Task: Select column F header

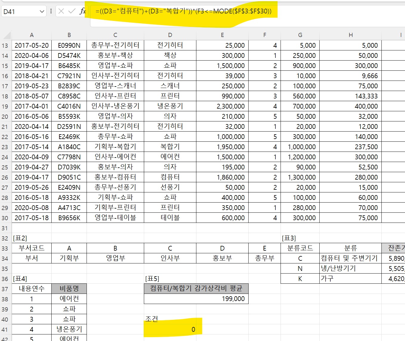Action: pyautogui.click(x=264, y=35)
